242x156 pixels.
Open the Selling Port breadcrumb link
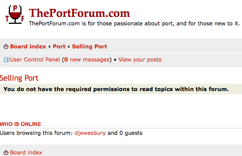pyautogui.click(x=89, y=46)
